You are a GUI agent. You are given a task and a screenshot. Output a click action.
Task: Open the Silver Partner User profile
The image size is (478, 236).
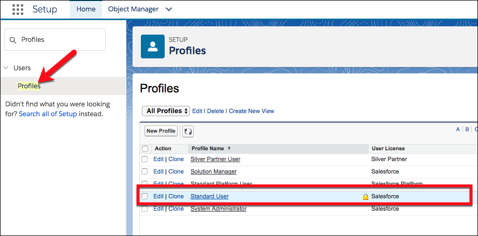215,159
